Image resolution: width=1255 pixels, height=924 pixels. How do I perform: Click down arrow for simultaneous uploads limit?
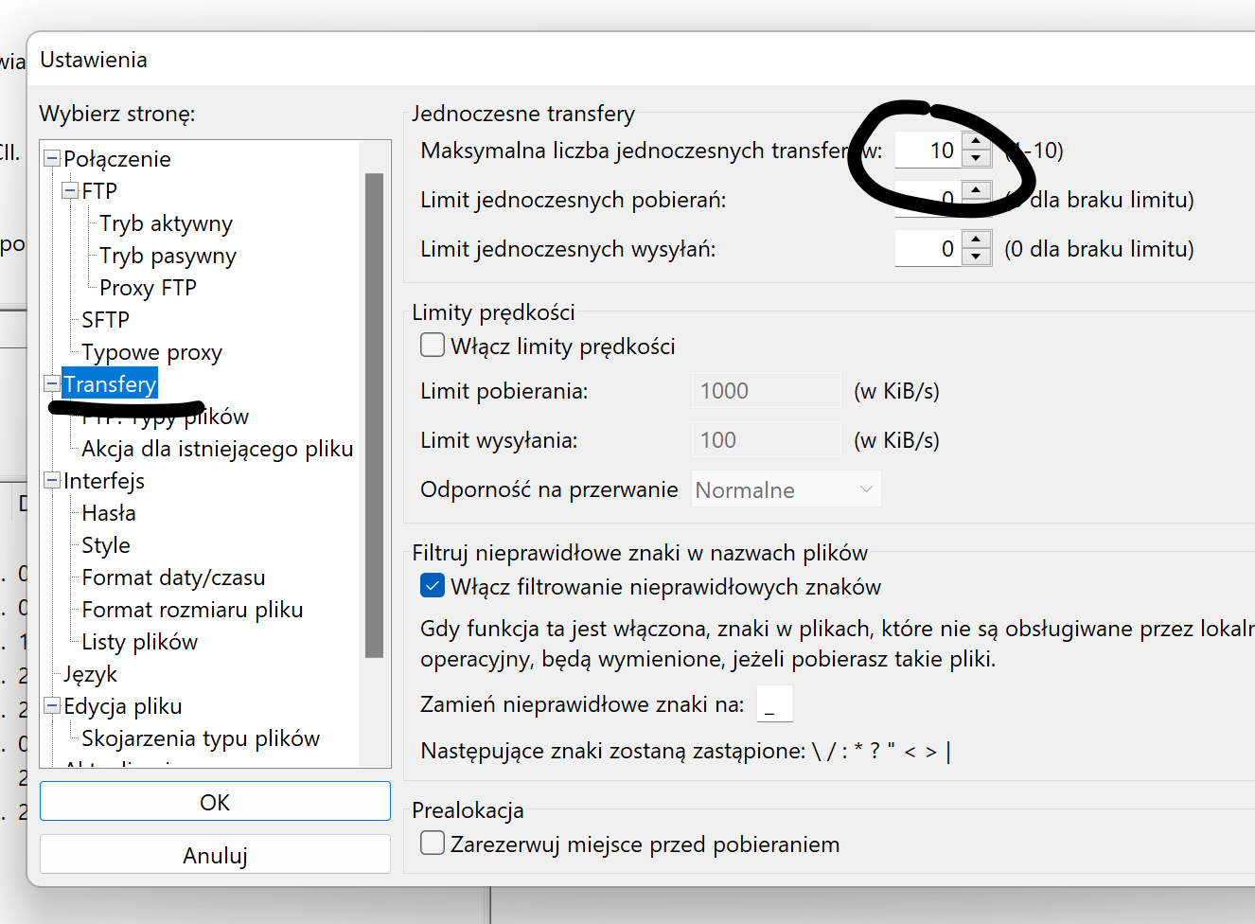point(976,258)
